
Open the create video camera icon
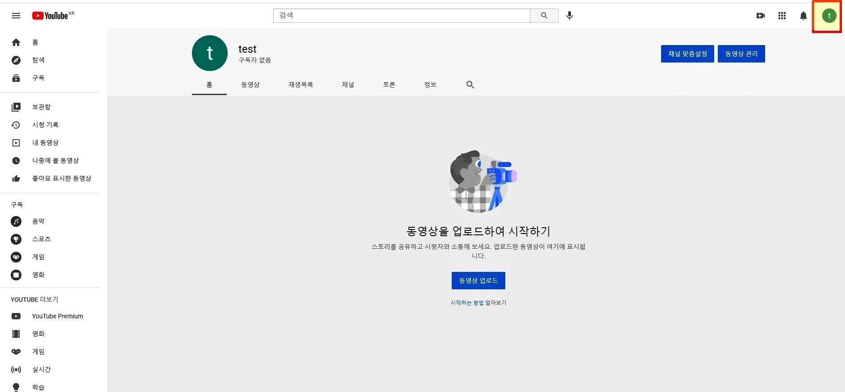(761, 16)
